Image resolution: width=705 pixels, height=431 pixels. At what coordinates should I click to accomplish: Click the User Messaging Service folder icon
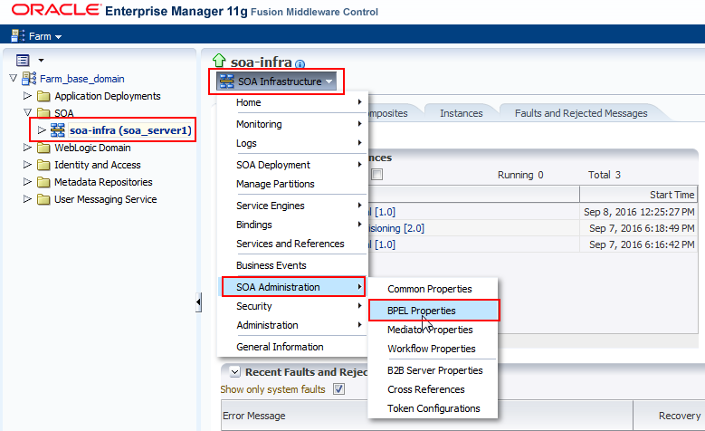[43, 199]
